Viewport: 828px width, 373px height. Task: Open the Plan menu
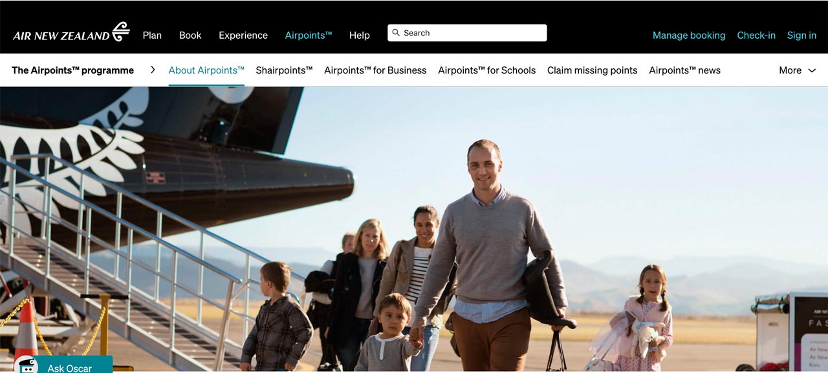pyautogui.click(x=152, y=35)
